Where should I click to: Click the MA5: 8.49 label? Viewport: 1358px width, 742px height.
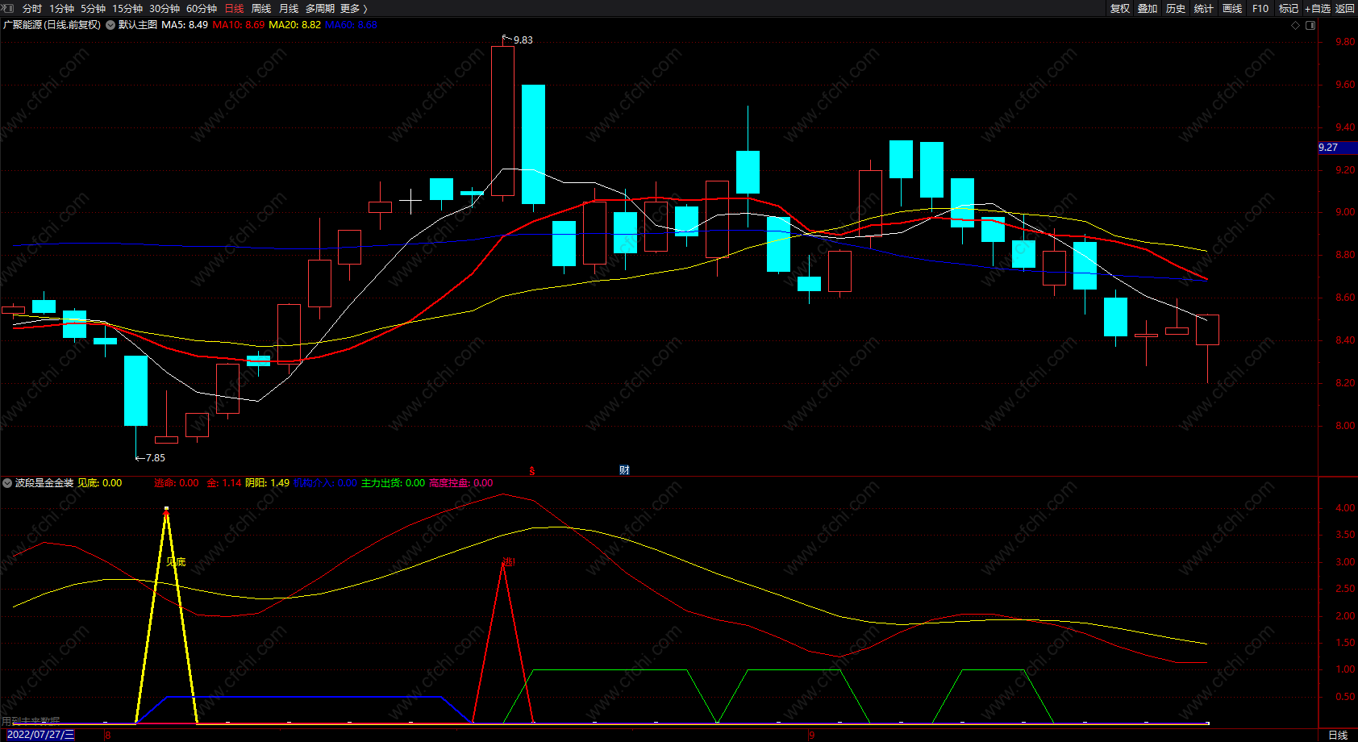coord(185,25)
